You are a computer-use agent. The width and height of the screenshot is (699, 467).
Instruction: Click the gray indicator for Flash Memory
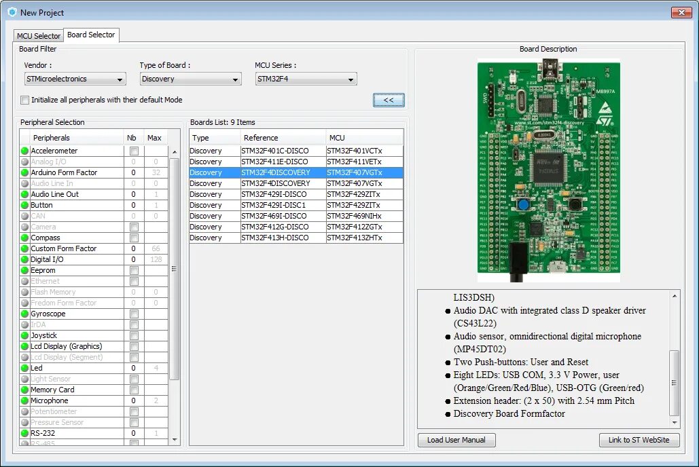pos(25,292)
